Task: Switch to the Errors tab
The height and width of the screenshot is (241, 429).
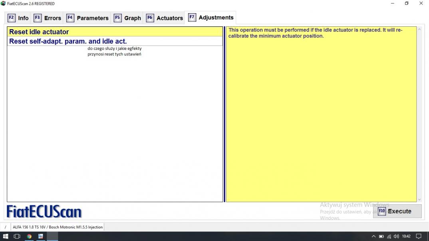Action: [x=47, y=18]
